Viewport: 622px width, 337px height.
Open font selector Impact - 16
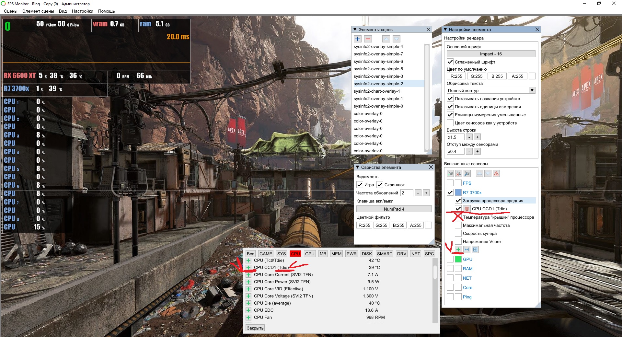[x=491, y=54]
